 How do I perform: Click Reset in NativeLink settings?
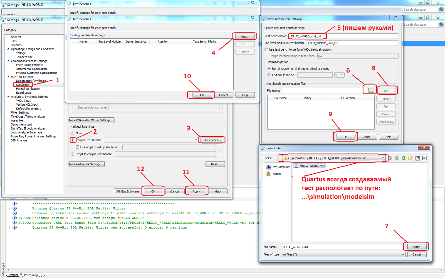(x=215, y=164)
